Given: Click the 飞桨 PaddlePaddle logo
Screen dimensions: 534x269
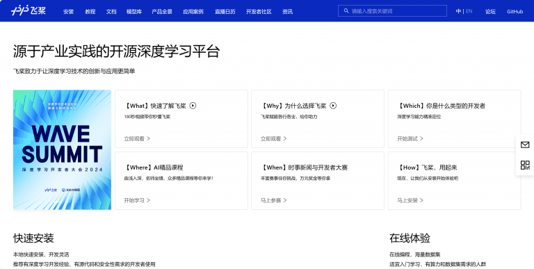Looking at the screenshot, I should [x=29, y=11].
